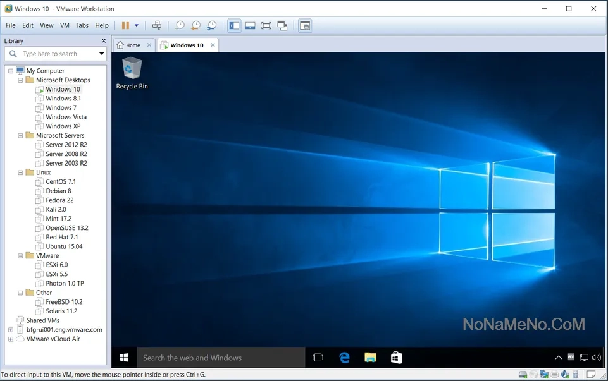Enter full screen mode from the toolbar
The width and height of the screenshot is (608, 381).
coord(266,25)
